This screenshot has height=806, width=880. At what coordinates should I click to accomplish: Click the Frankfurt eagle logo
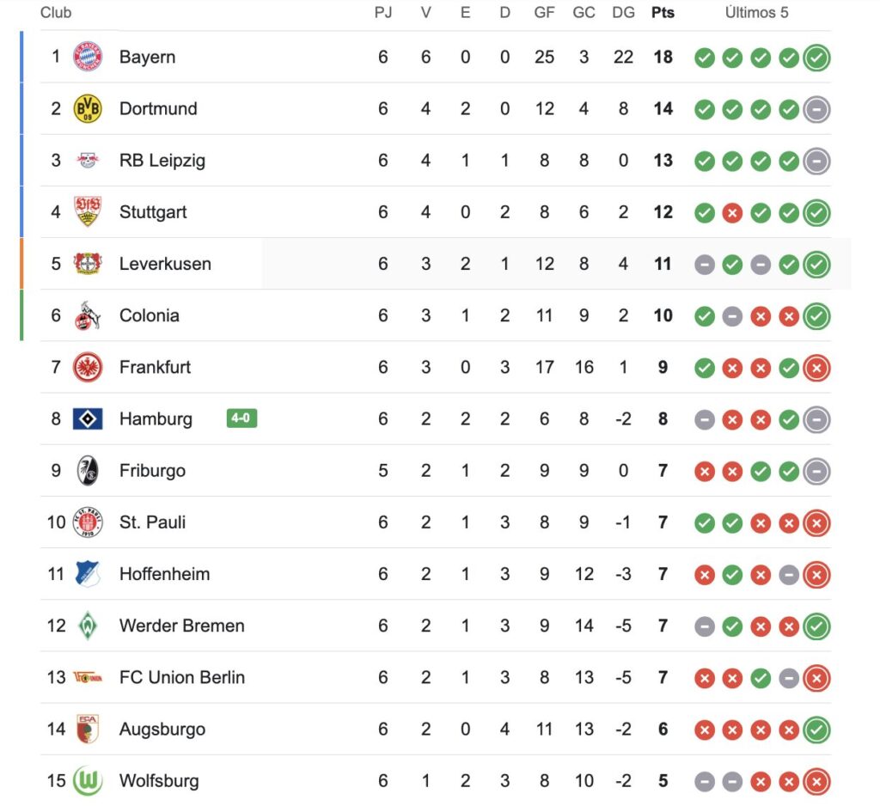click(88, 368)
